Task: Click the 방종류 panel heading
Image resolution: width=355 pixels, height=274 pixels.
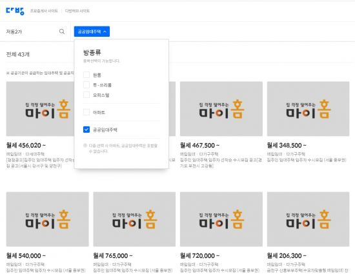Action: (92, 52)
